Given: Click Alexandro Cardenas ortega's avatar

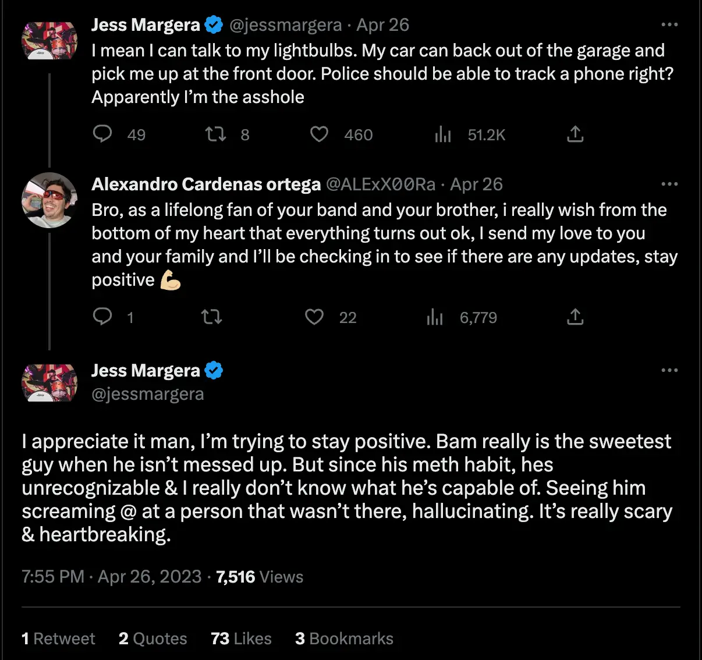Looking at the screenshot, I should pos(49,200).
